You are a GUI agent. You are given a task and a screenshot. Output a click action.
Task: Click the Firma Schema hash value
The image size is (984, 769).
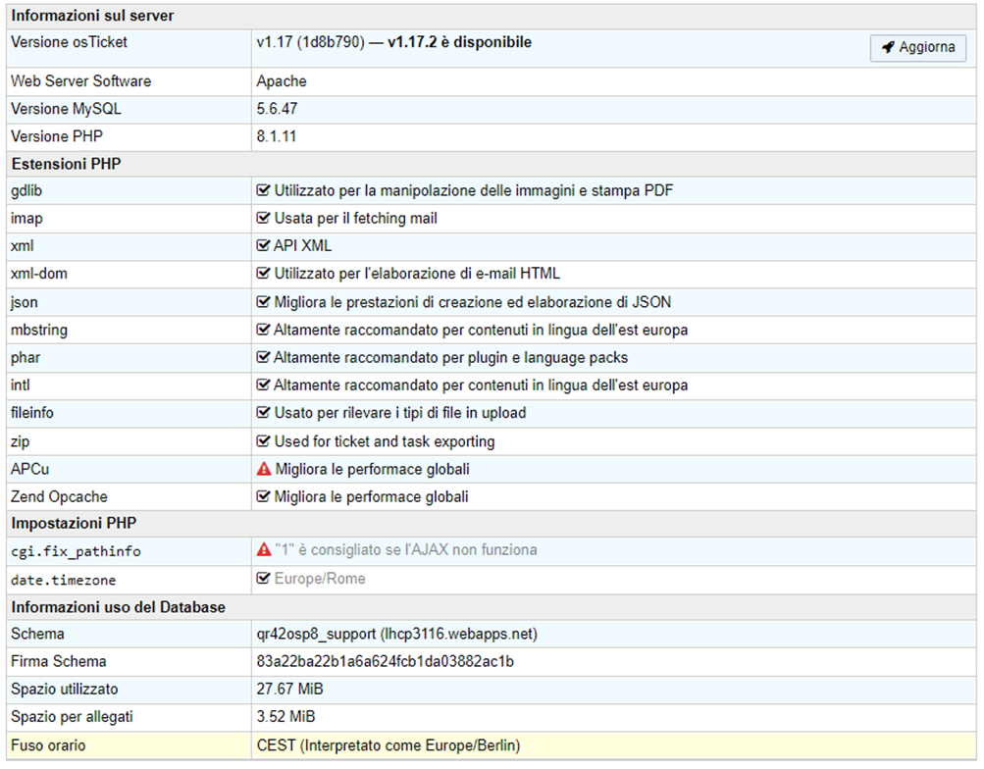pos(386,662)
